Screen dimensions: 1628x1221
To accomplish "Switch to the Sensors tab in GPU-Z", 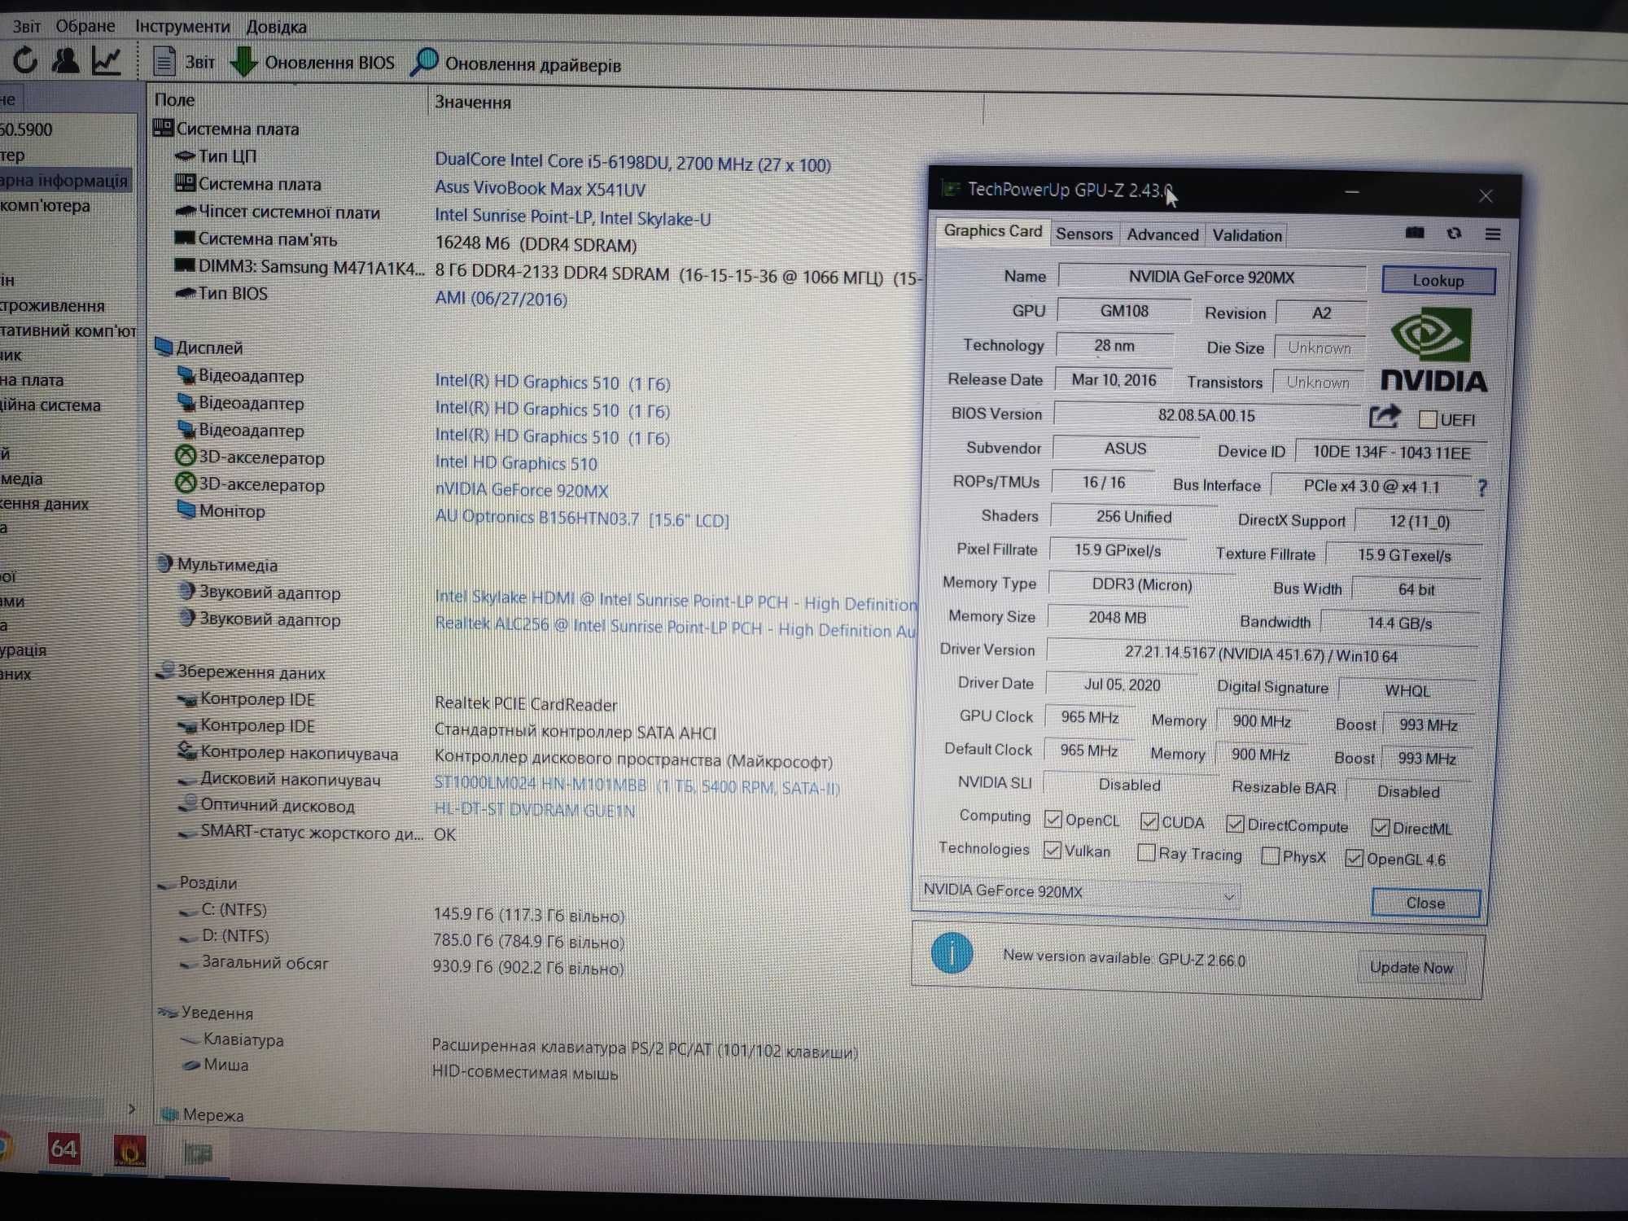I will pos(1084,234).
